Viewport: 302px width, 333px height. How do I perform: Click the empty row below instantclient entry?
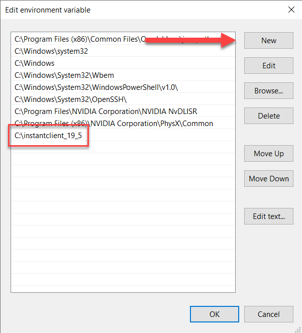point(123,148)
